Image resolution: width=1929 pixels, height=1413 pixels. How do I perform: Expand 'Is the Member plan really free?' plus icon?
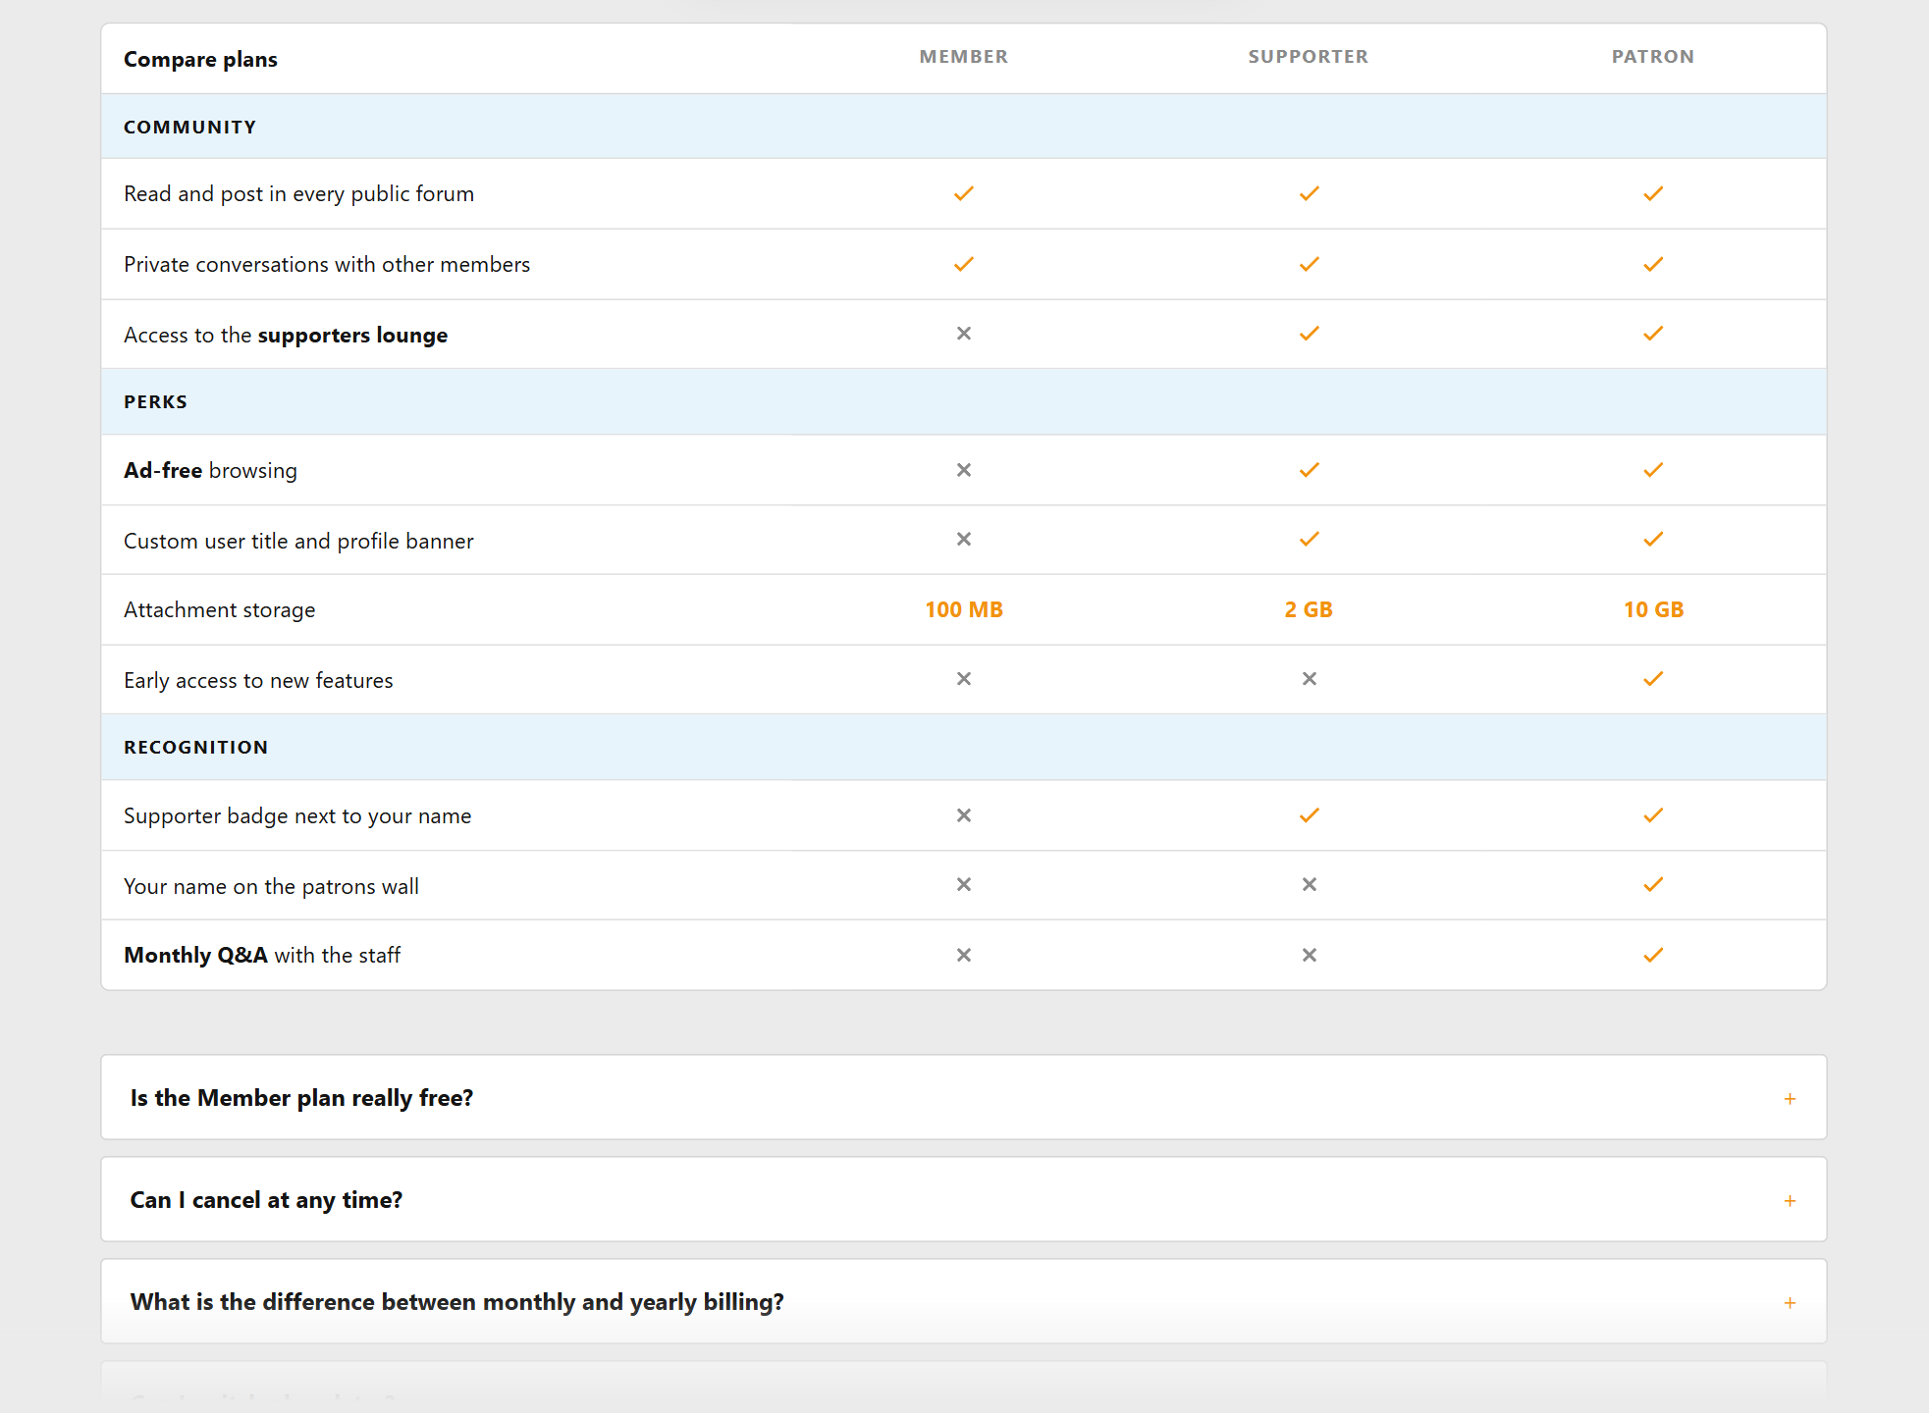click(1790, 1099)
